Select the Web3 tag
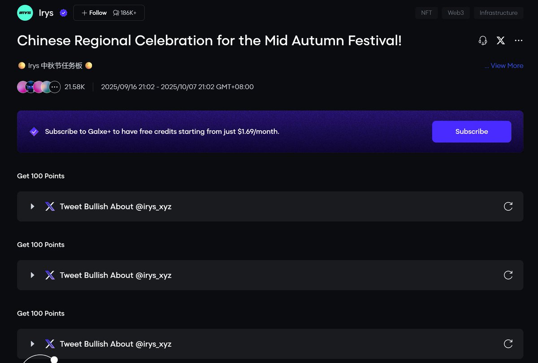The height and width of the screenshot is (363, 538). 456,13
